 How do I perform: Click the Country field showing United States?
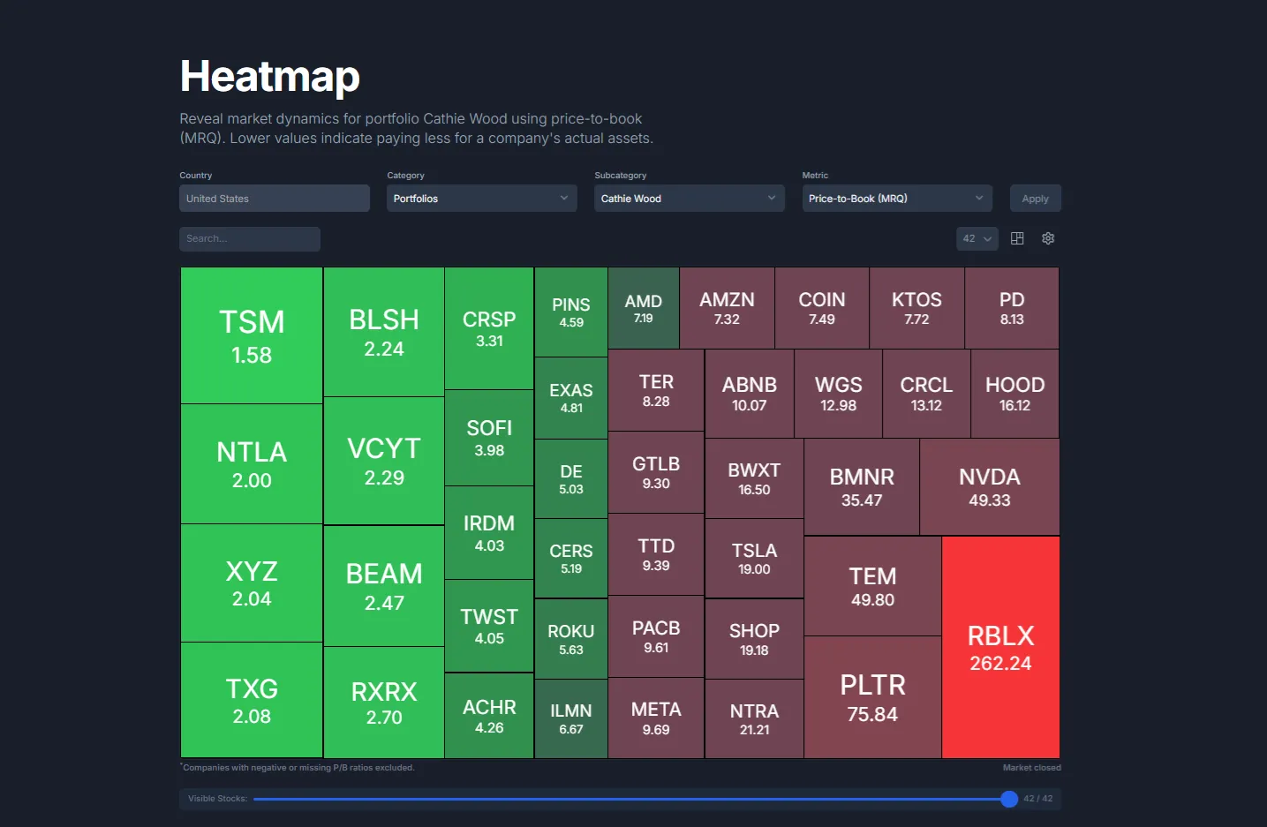(274, 198)
